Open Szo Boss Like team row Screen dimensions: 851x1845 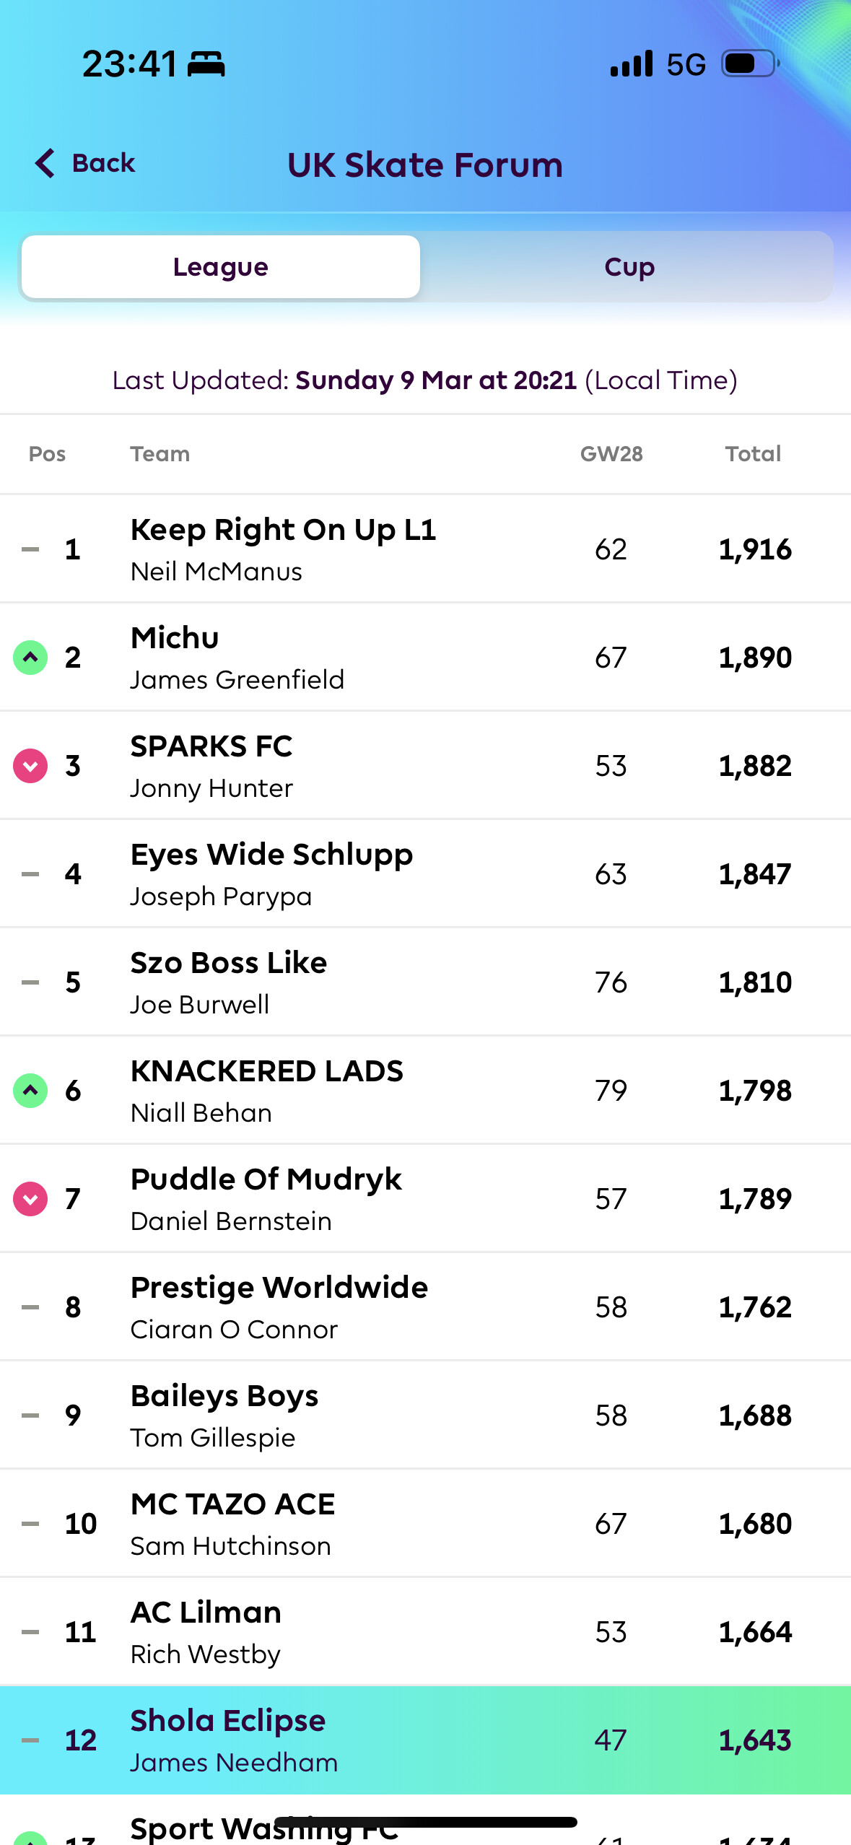pyautogui.click(x=229, y=982)
